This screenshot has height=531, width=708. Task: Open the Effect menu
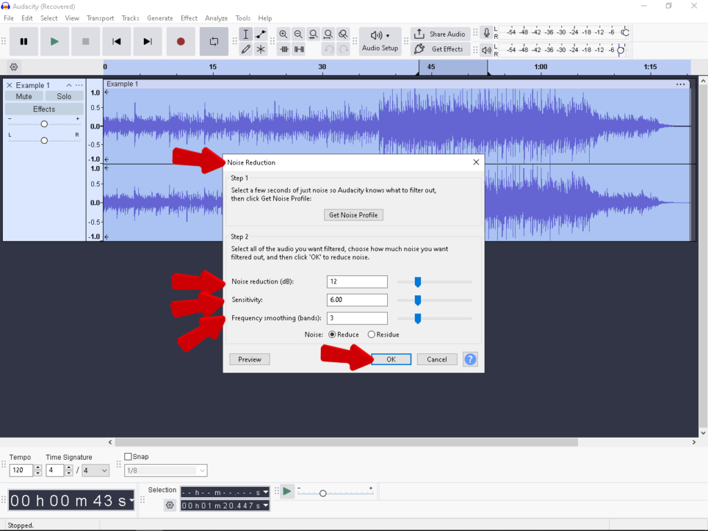pyautogui.click(x=189, y=18)
